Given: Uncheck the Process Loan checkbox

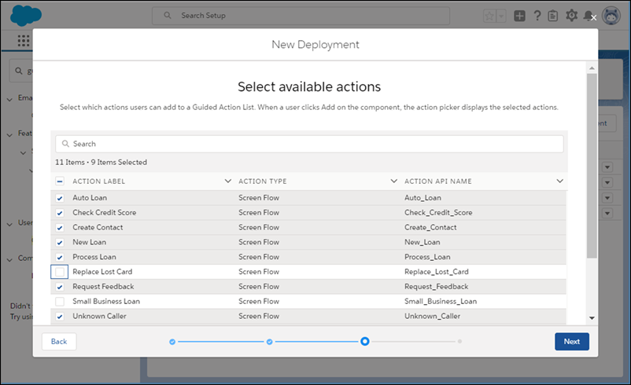Looking at the screenshot, I should pos(60,257).
